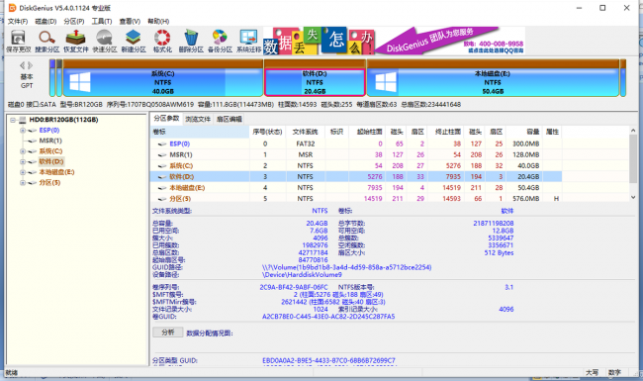Select the small ESP segment in the disk map
Viewport: 643px width, 381px height.
coord(52,78)
